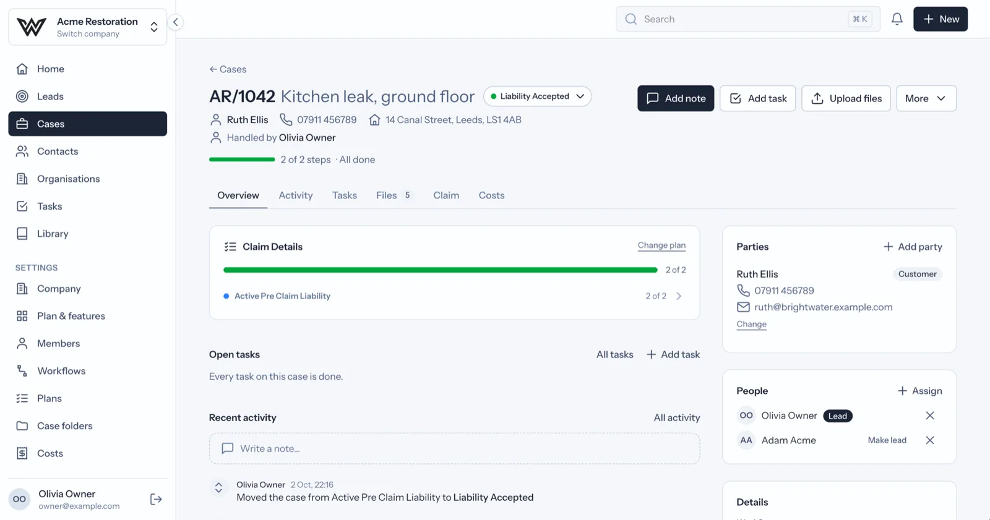990x520 pixels.
Task: Click the Change plan link
Action: [661, 245]
